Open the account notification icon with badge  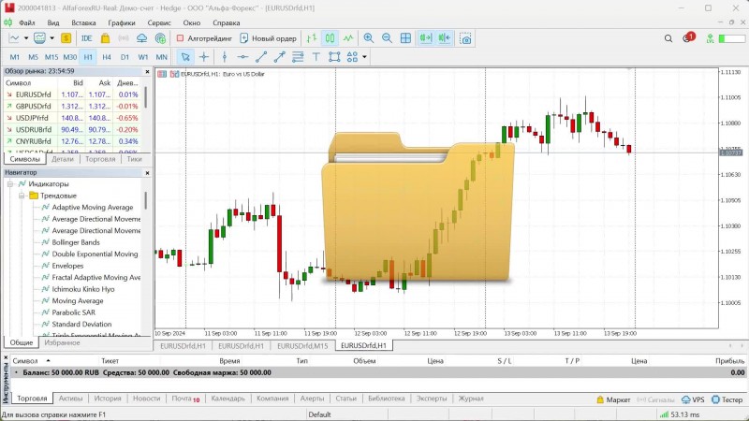coord(688,37)
